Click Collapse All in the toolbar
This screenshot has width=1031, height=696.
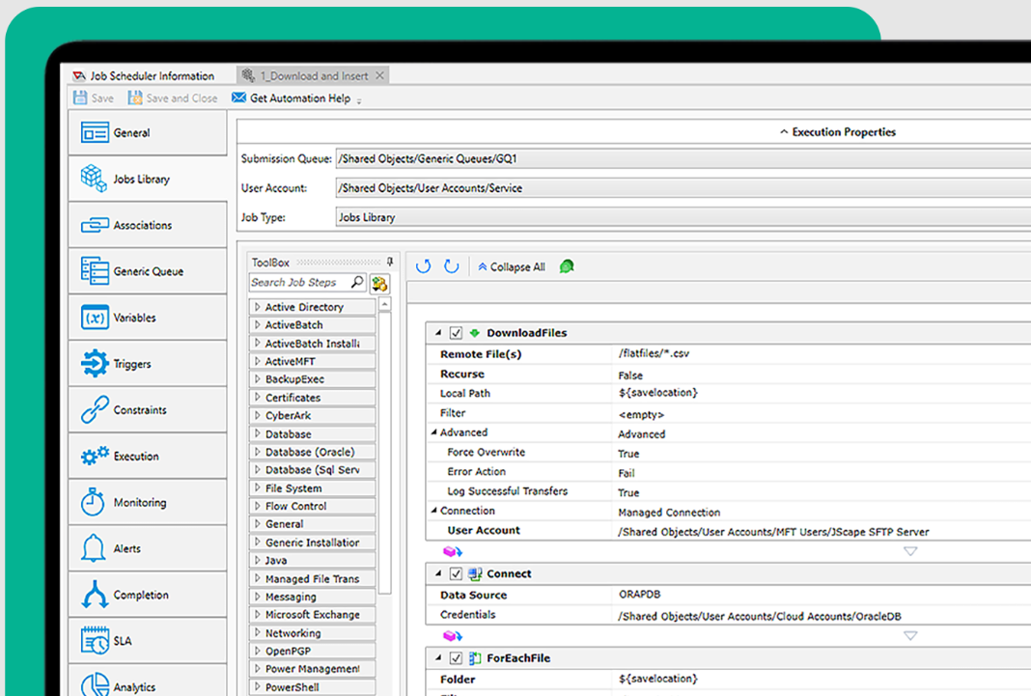511,267
